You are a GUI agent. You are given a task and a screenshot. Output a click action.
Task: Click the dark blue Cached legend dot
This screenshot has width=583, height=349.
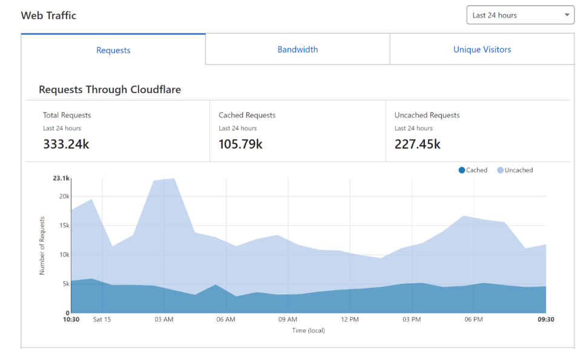[x=462, y=171]
